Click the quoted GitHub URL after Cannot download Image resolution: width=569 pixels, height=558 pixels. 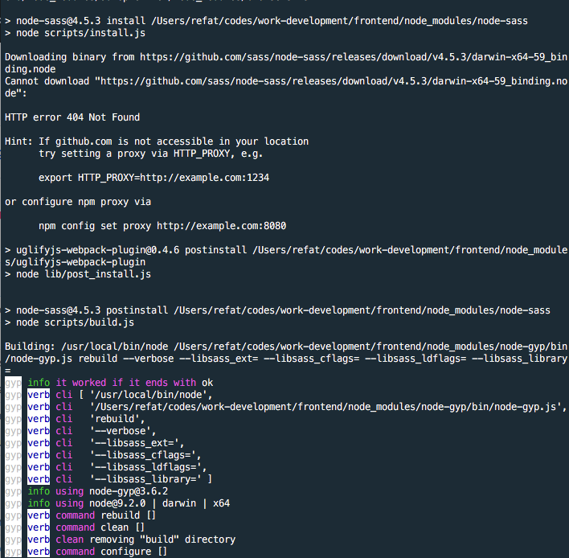pos(321,81)
